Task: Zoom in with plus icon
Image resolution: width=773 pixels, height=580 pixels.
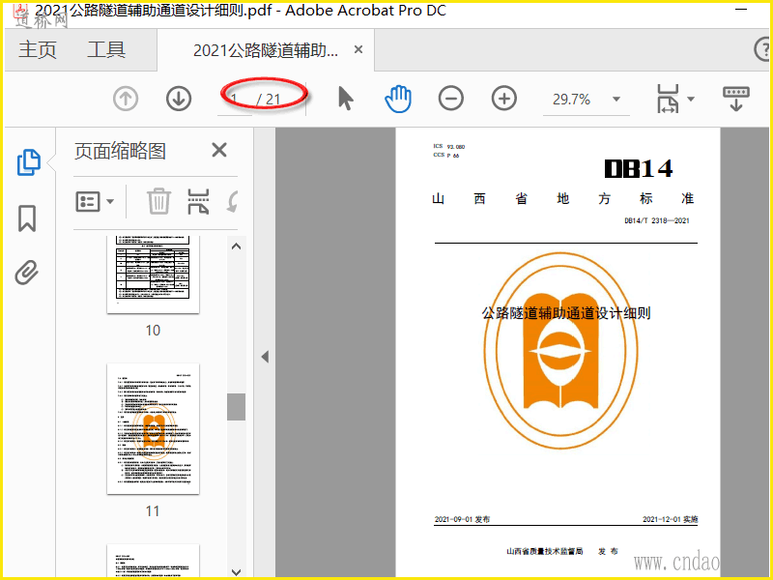Action: [503, 99]
